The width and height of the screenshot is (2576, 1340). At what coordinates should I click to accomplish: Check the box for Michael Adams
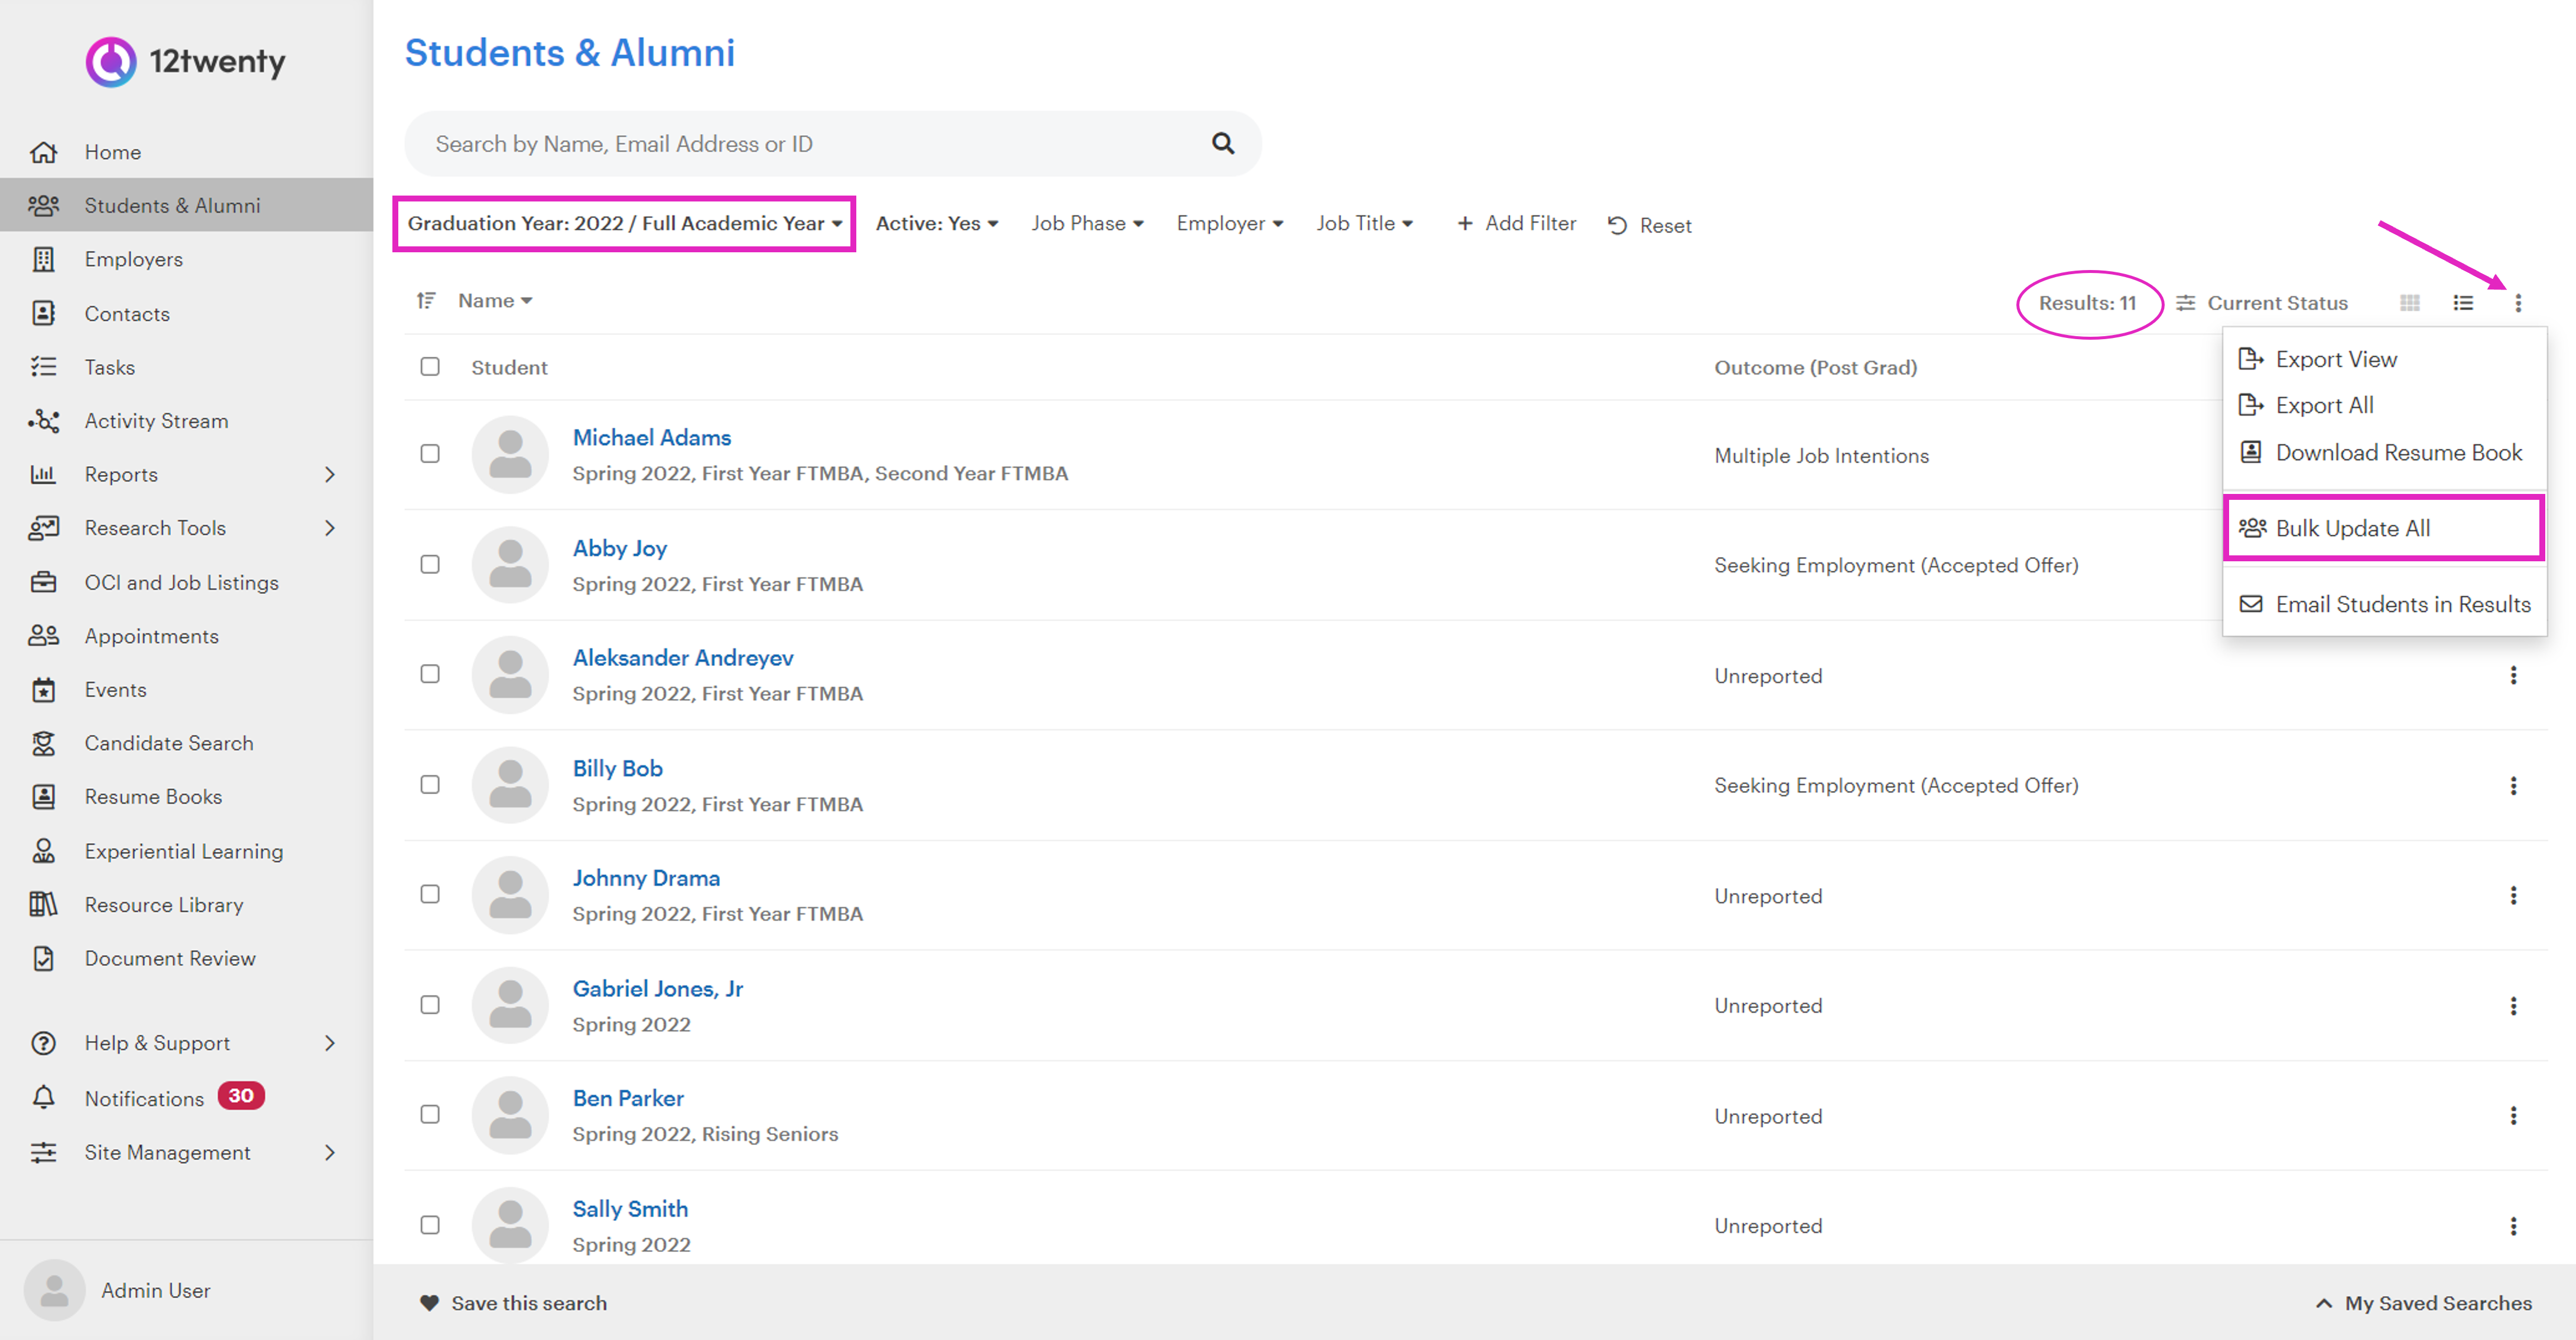[430, 454]
